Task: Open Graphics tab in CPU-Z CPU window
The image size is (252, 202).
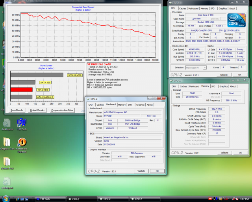Action: pyautogui.click(x=223, y=9)
